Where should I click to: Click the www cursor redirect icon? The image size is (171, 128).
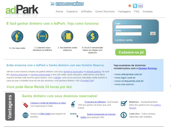[x=74, y=115]
